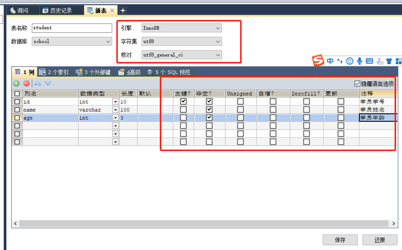
Task: Open the 引擎 InnoDB dropdown
Action: [x=182, y=28]
